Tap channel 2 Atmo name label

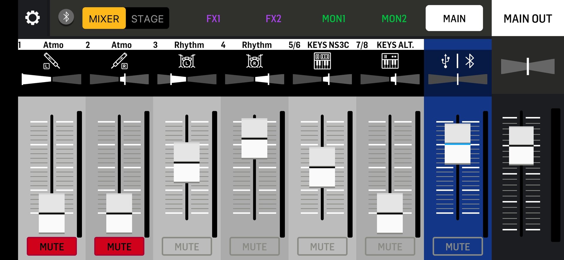click(121, 45)
